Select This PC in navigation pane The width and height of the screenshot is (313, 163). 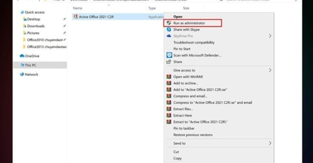(x=31, y=65)
